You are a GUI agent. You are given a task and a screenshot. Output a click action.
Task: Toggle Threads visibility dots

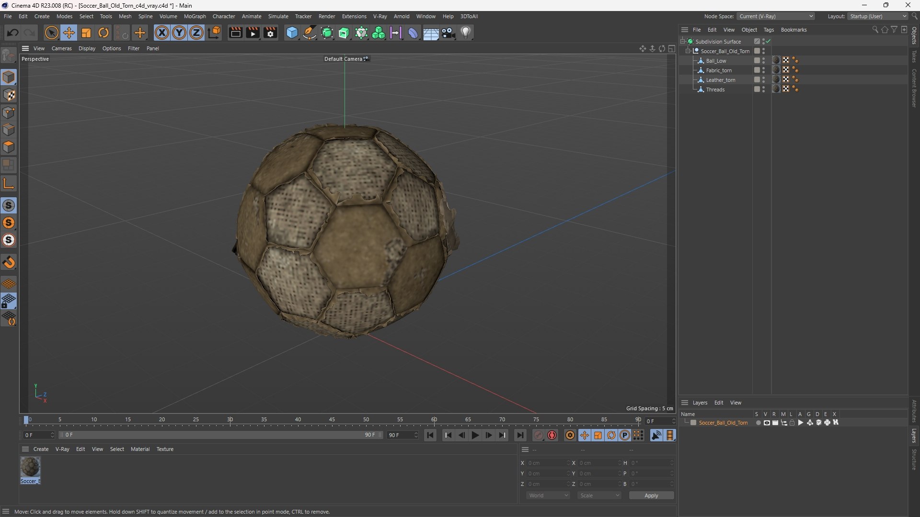coord(763,90)
